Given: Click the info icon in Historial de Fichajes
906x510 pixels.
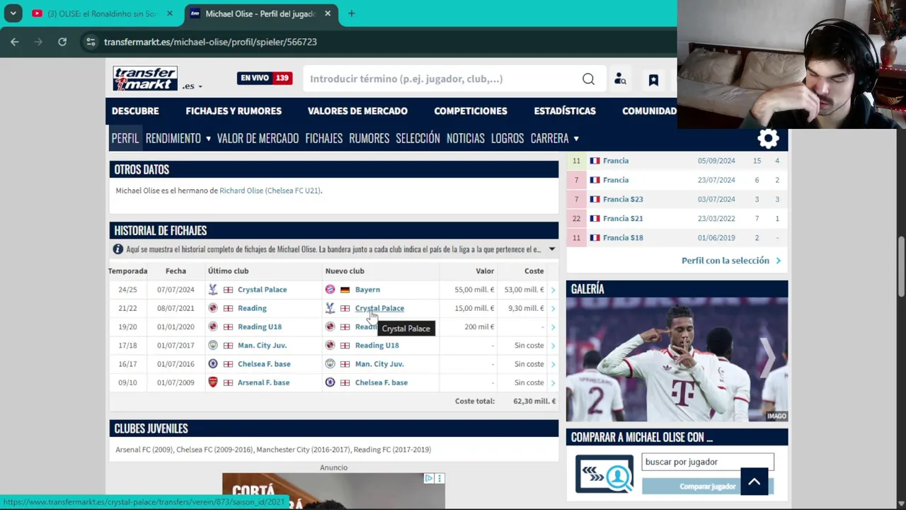Looking at the screenshot, I should pos(118,249).
